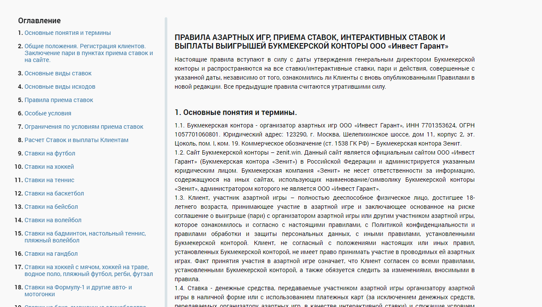Image resolution: width=542 pixels, height=307 pixels.
Task: Click the 'Оглавление' heading
Action: click(x=39, y=21)
